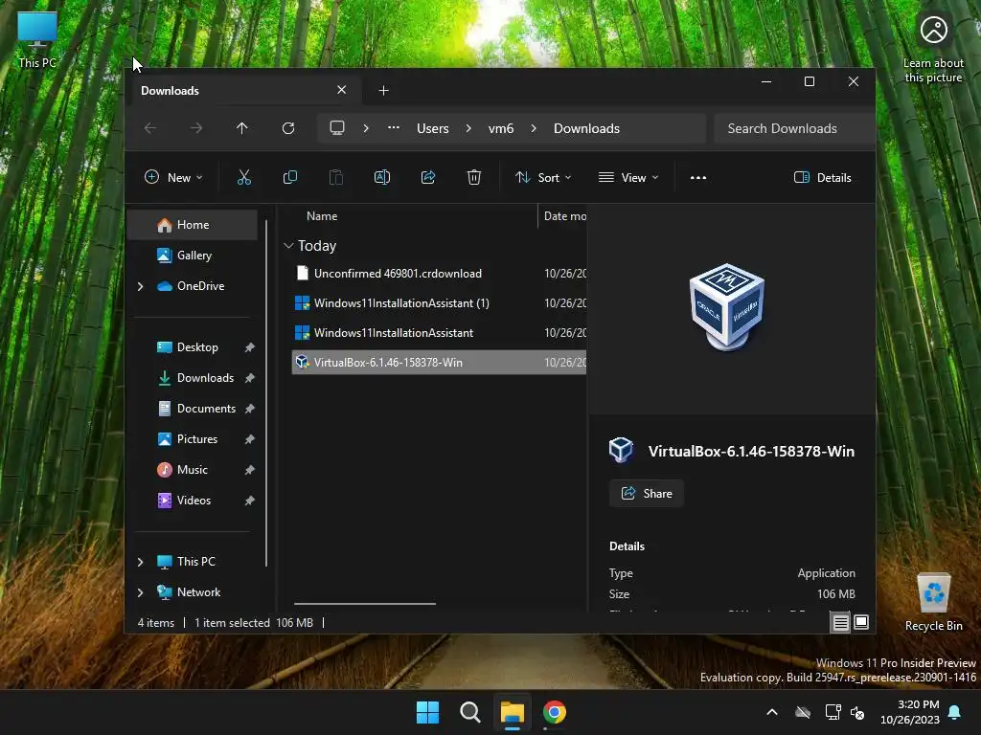This screenshot has height=735, width=981.
Task: Expand Network in navigation pane
Action: point(140,592)
